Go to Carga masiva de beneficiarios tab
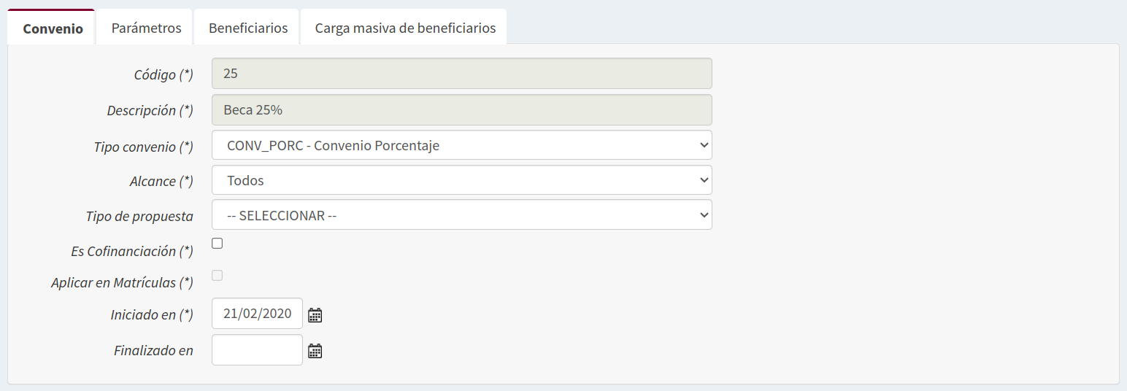1127x391 pixels. click(x=405, y=28)
